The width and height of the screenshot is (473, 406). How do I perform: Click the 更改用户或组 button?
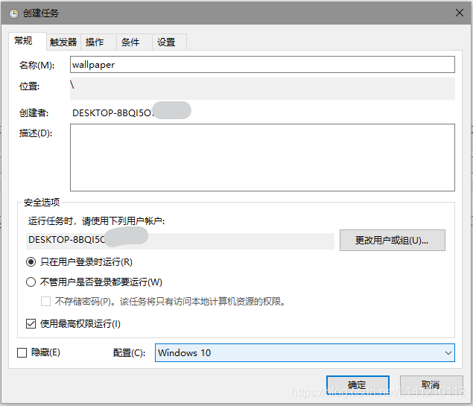coord(392,241)
